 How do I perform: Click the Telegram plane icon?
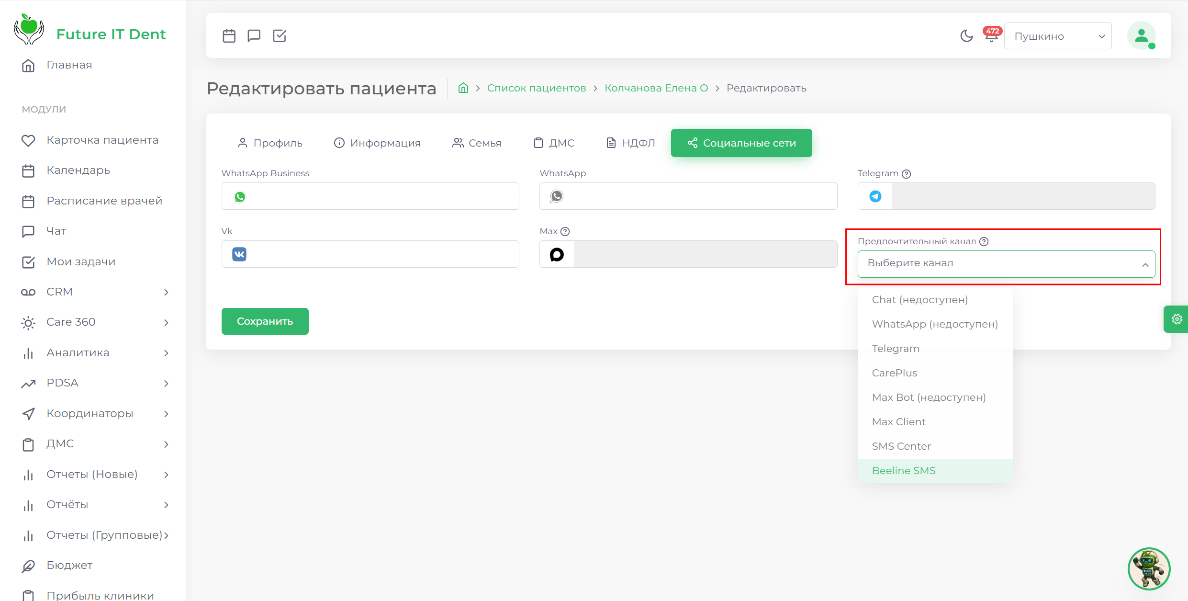coord(875,196)
